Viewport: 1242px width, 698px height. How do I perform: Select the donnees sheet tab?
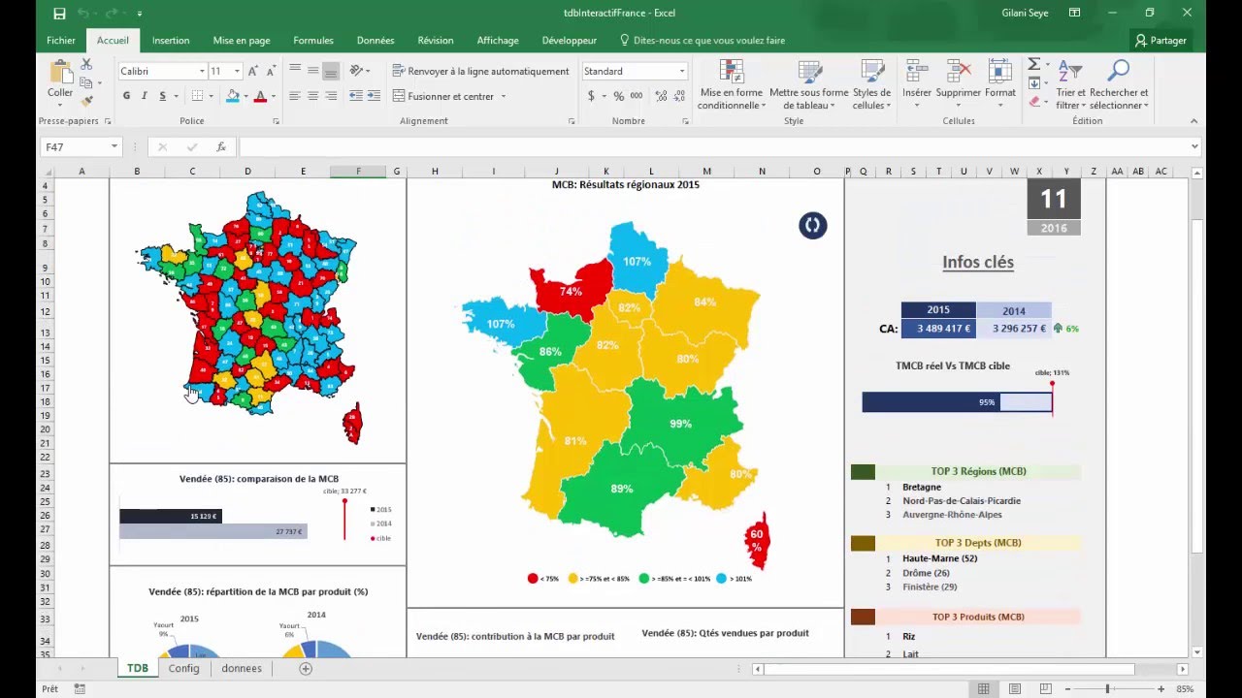(242, 668)
